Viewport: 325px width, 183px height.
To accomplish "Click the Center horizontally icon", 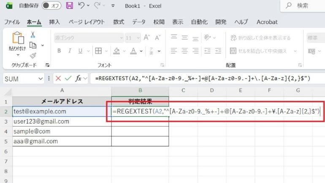I will [x=184, y=51].
